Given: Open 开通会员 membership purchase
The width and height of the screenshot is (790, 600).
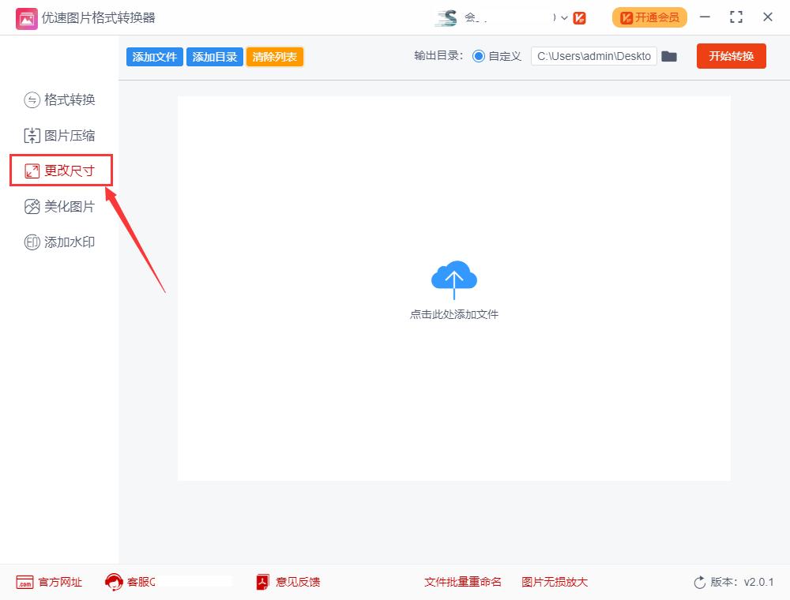Looking at the screenshot, I should [649, 17].
